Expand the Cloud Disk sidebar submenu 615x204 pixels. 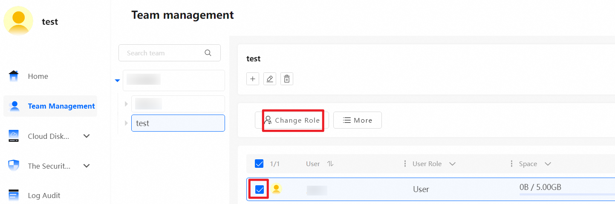(x=87, y=136)
